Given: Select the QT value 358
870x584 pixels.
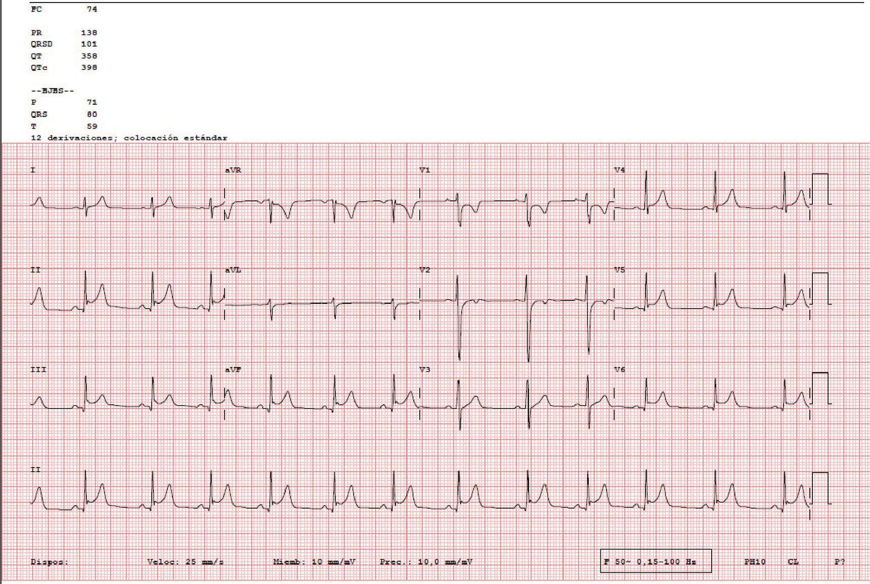Looking at the screenshot, I should pyautogui.click(x=89, y=56).
